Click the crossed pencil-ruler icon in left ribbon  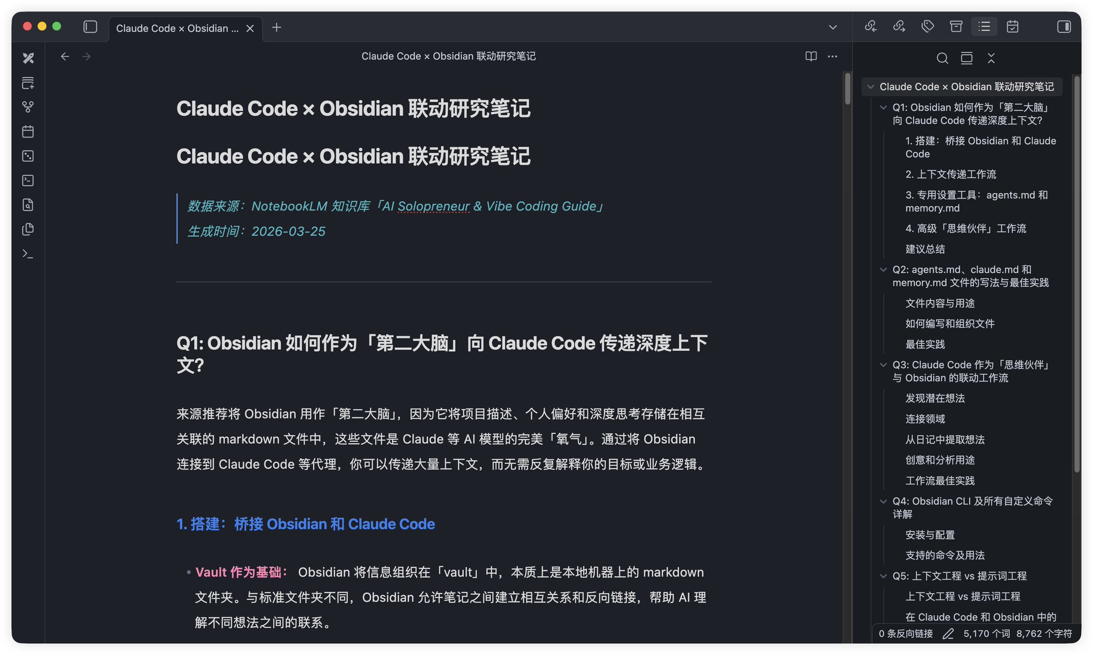point(28,58)
